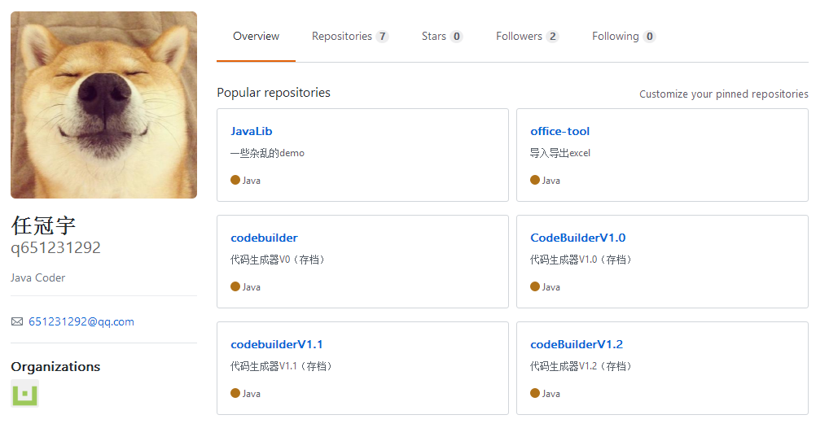The height and width of the screenshot is (428, 829).
Task: Open the Repositories tab
Action: pyautogui.click(x=350, y=37)
